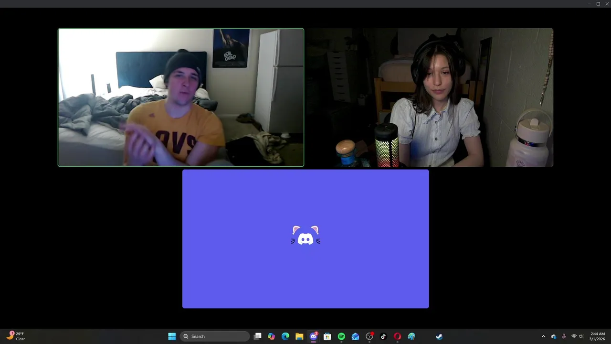Screen dimensions: 611x344
Task: Open TikTok from the taskbar
Action: 383,336
